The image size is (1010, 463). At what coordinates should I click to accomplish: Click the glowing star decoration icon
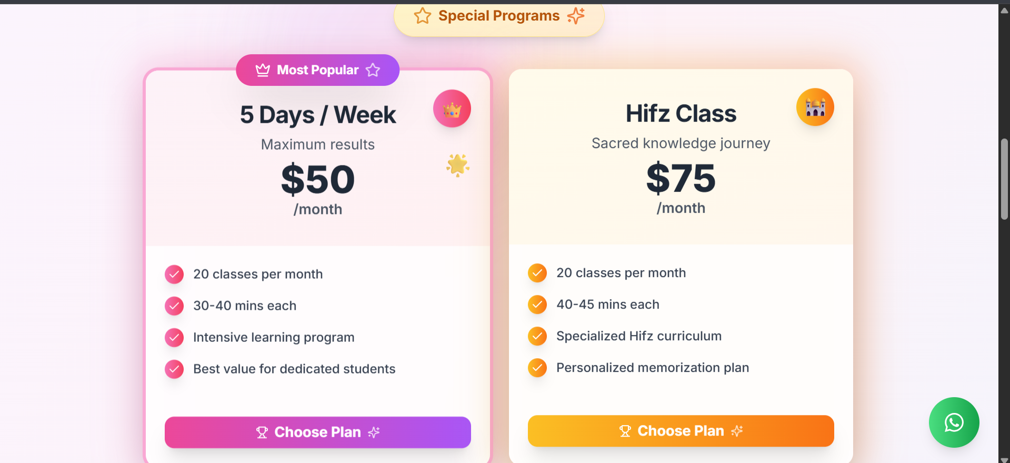tap(457, 165)
